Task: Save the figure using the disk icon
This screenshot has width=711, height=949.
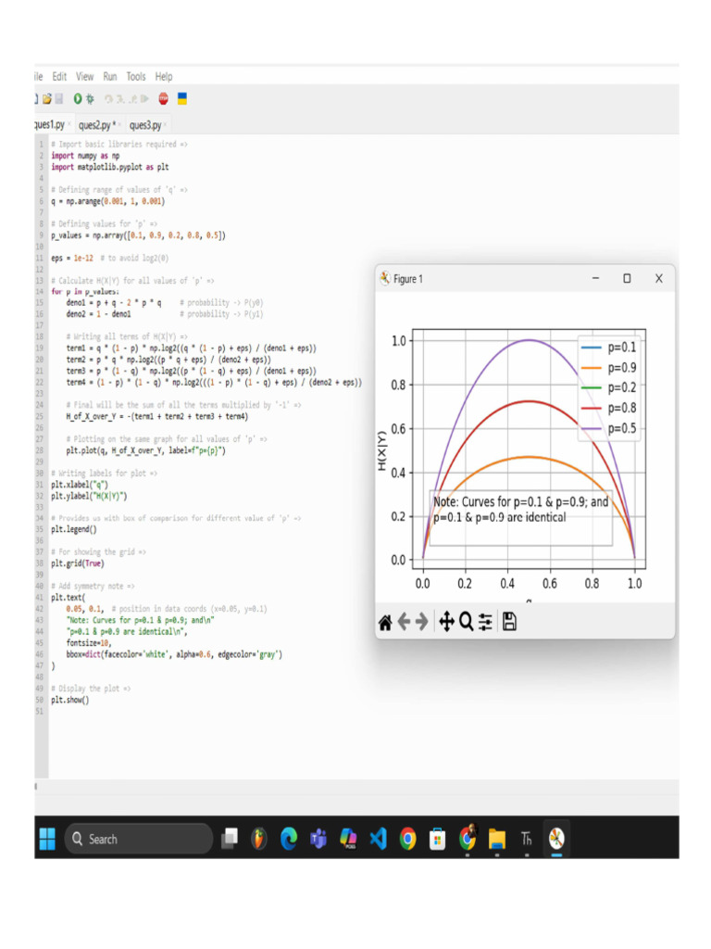Action: coord(510,622)
